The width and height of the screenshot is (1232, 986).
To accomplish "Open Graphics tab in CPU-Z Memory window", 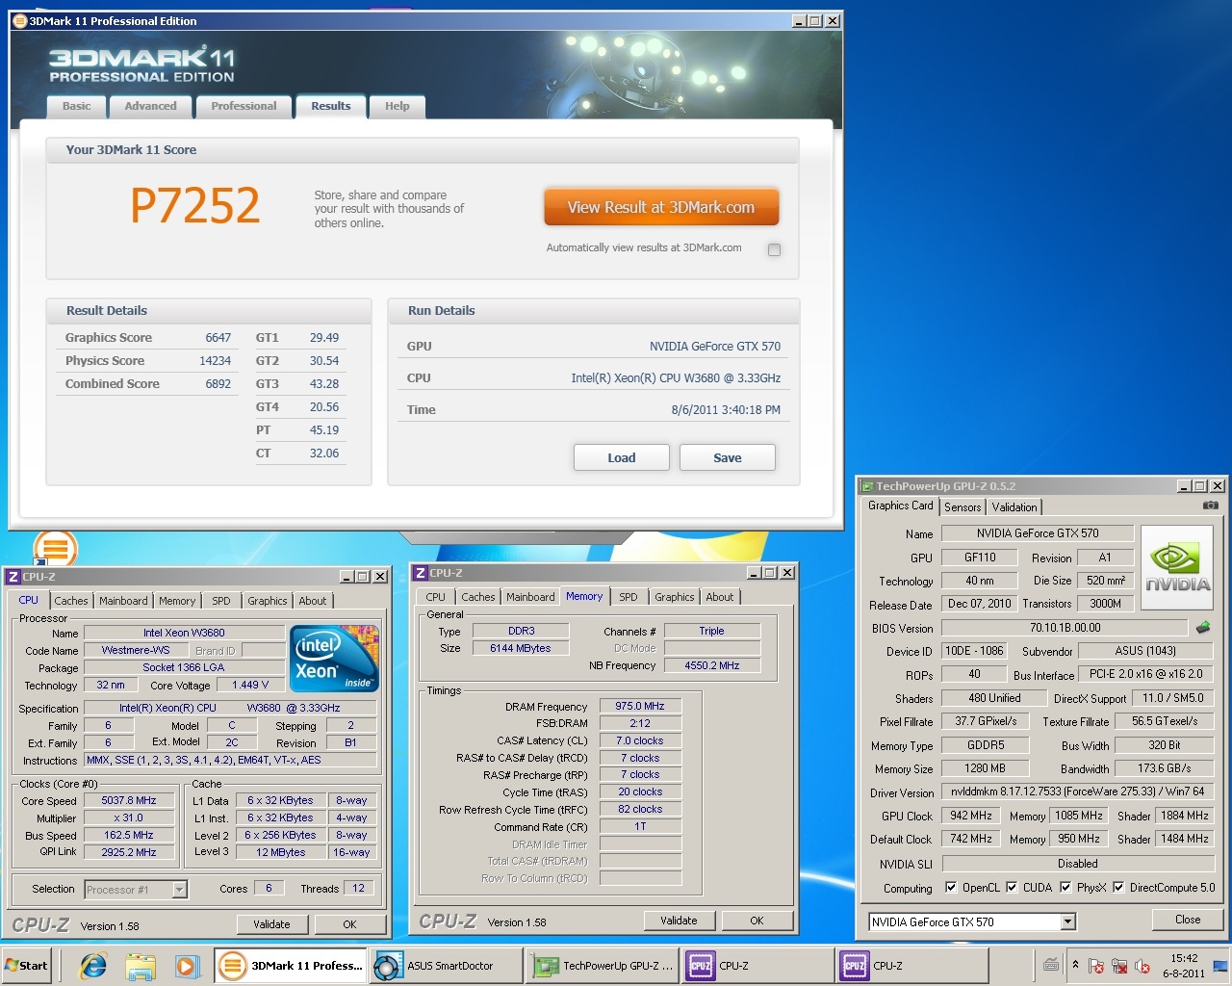I will pos(675,597).
